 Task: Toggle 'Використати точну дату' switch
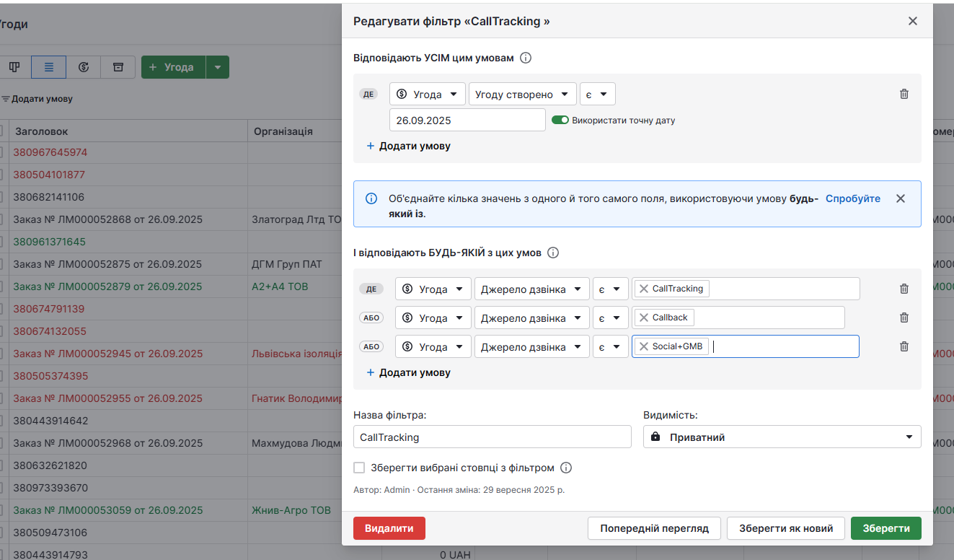pos(560,121)
